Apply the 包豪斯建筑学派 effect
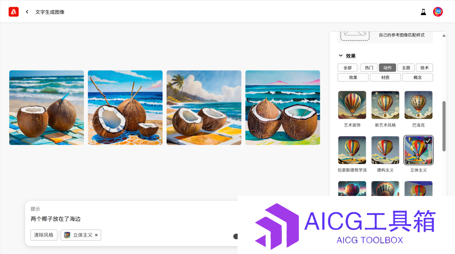 pos(352,150)
